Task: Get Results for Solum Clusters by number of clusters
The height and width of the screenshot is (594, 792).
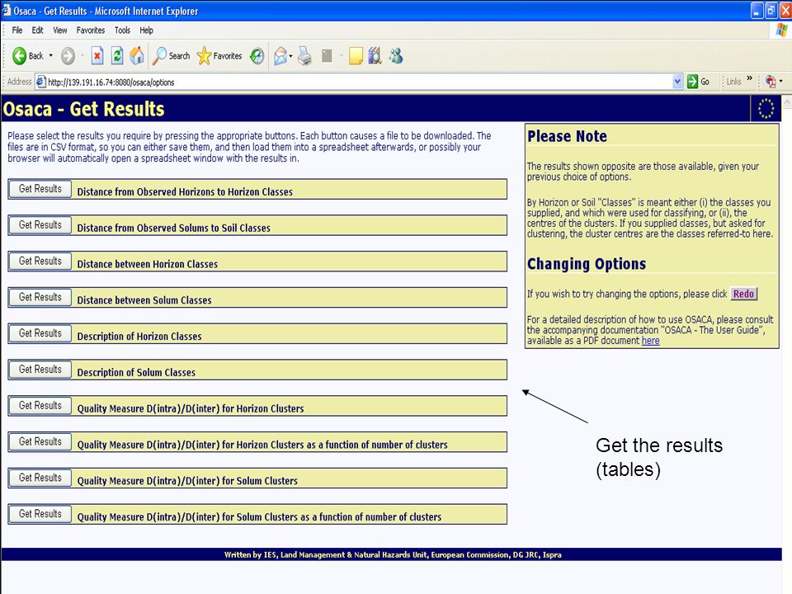Action: point(40,514)
